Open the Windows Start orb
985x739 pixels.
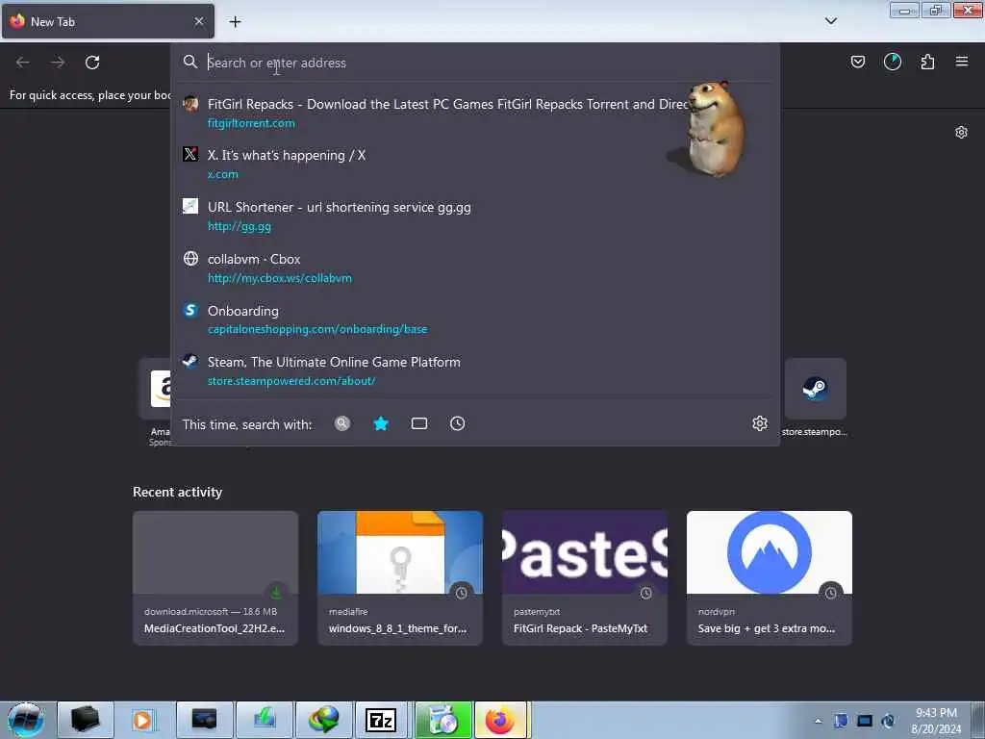pos(26,720)
